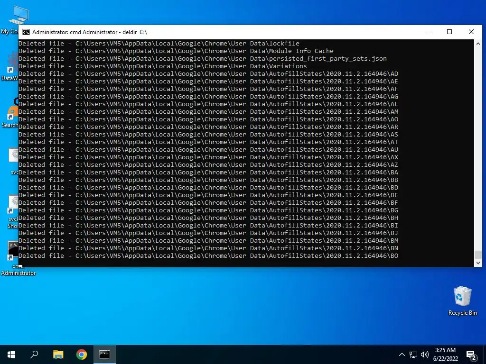Open taskbar search magnifier

[x=34, y=355]
